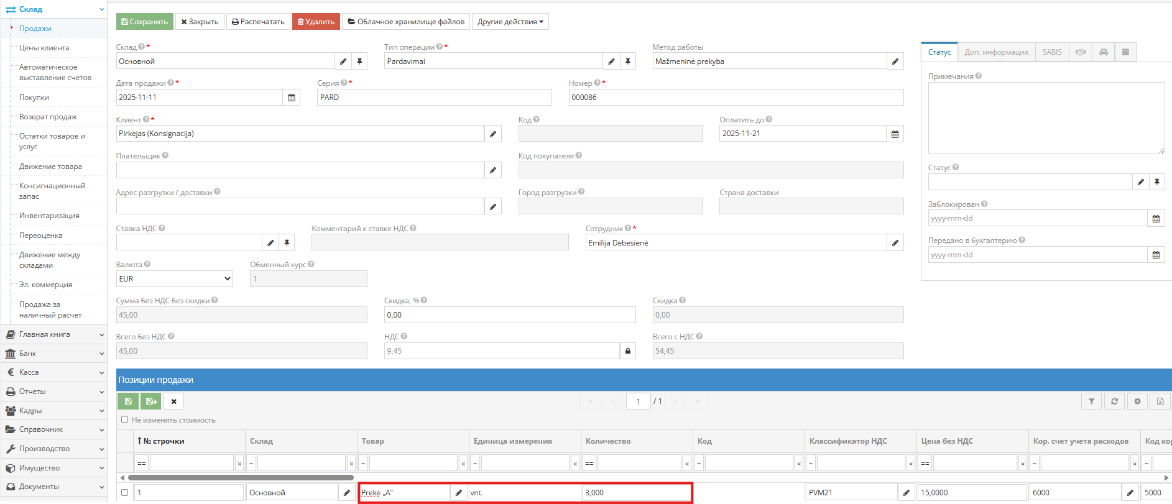Click the lock icon beside НДС amount
Viewport: 1172px width, 504px height.
point(627,351)
